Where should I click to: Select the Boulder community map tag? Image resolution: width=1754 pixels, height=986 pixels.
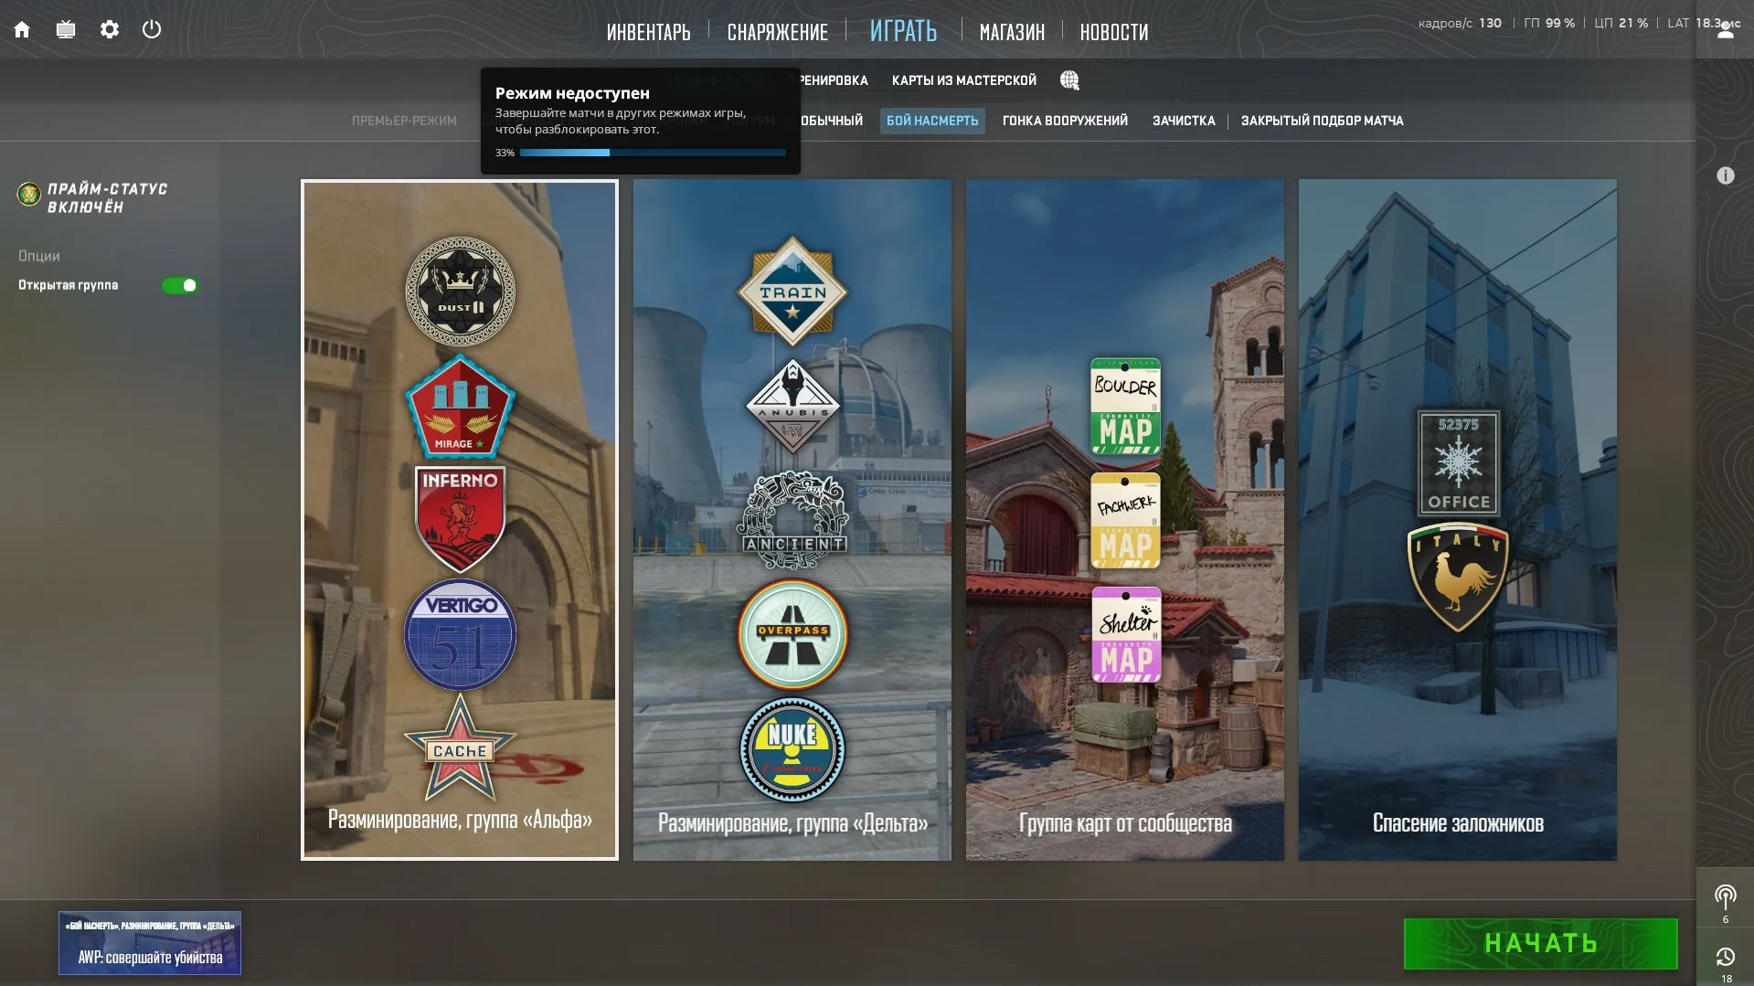(1125, 407)
